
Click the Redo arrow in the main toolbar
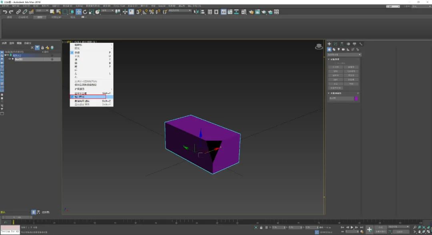(11, 12)
